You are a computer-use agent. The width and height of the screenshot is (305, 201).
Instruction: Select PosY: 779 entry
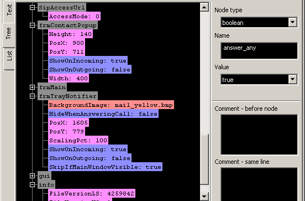click(66, 131)
